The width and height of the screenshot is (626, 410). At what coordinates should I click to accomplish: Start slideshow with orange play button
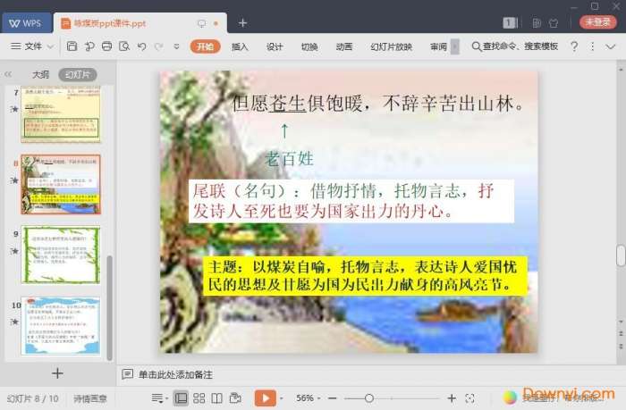(x=266, y=398)
